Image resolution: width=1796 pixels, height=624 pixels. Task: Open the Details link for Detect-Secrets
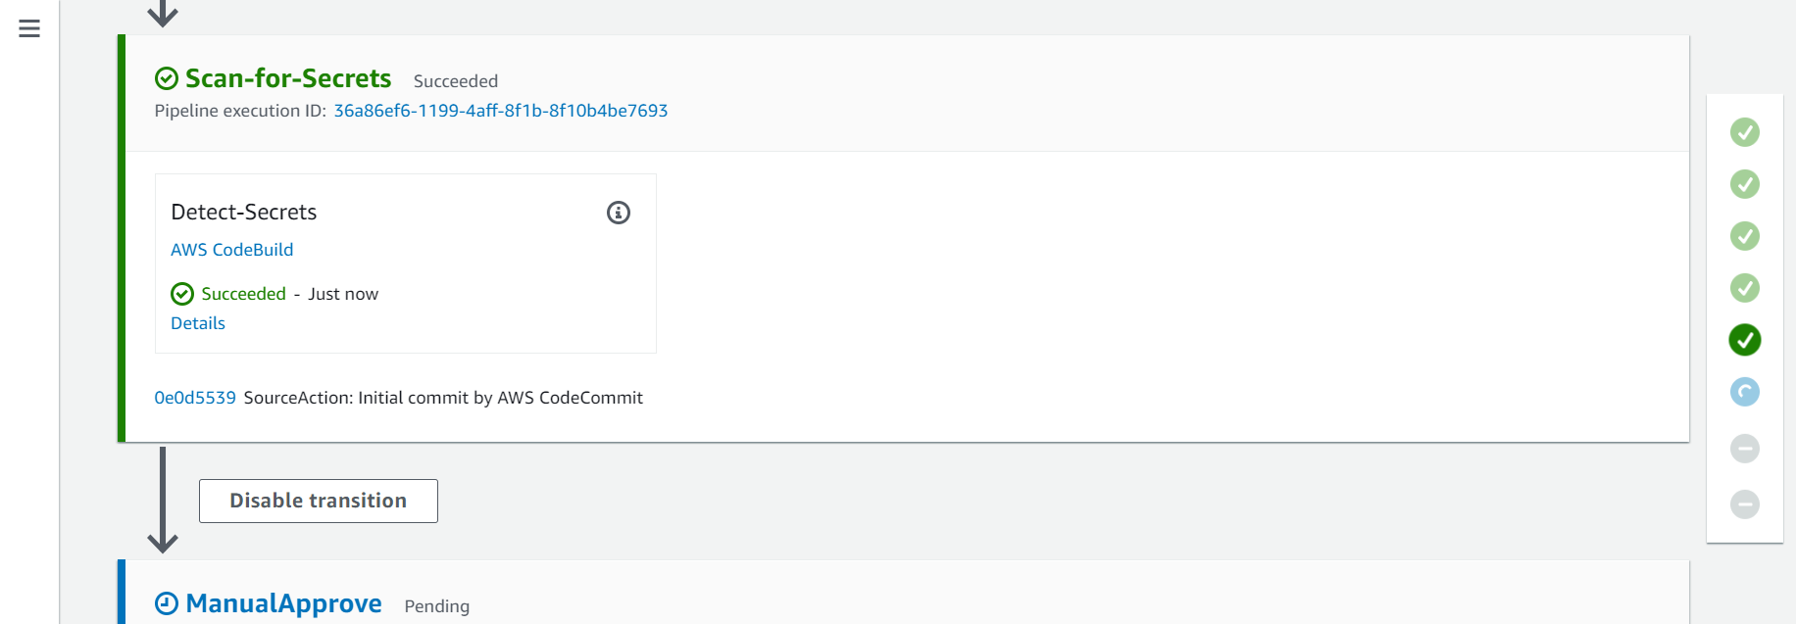198,323
